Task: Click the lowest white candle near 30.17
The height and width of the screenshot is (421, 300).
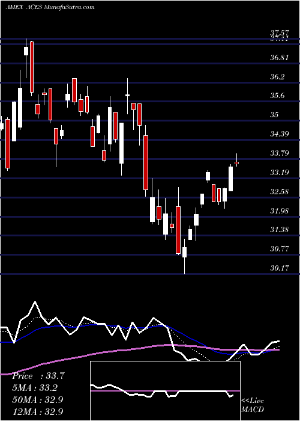Action: [x=185, y=253]
